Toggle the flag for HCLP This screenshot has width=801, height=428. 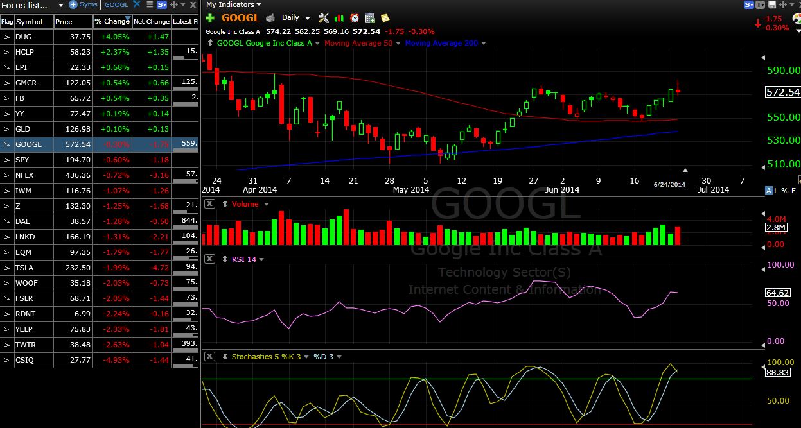click(6, 52)
